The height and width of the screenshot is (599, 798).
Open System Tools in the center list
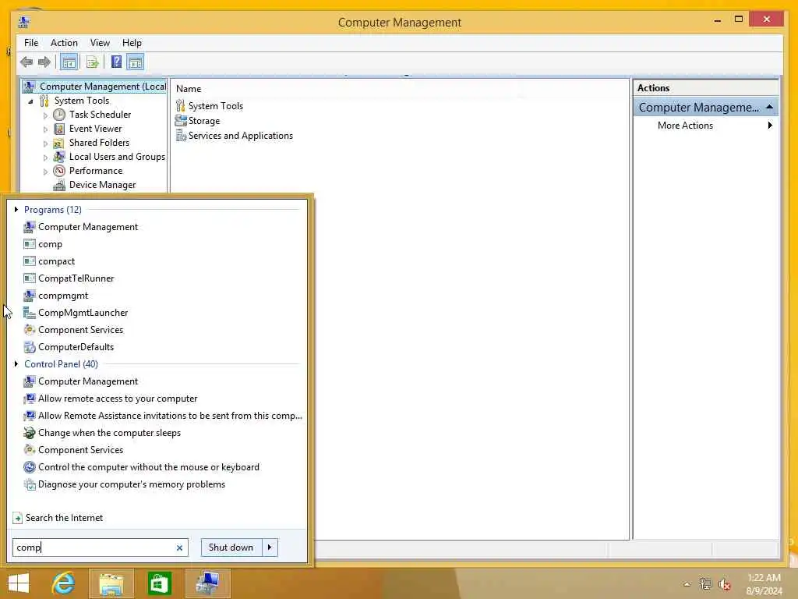click(215, 106)
